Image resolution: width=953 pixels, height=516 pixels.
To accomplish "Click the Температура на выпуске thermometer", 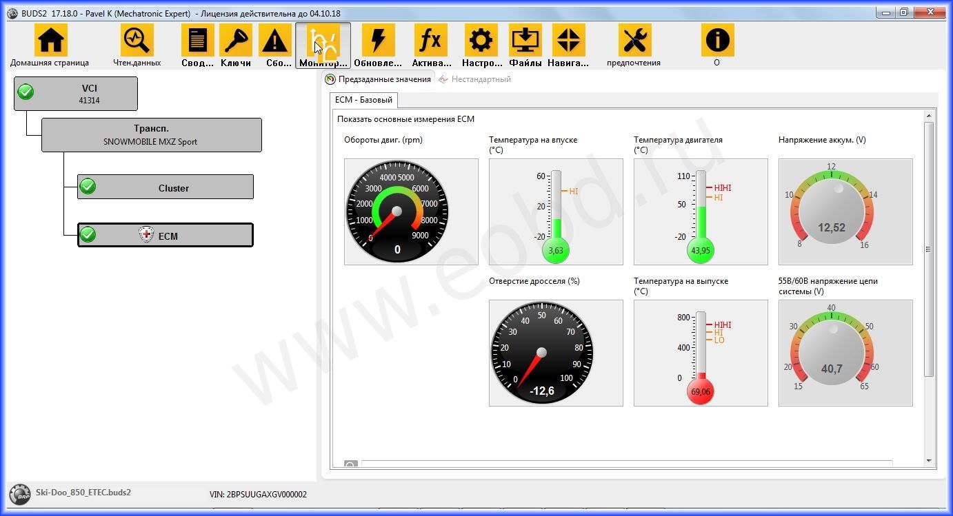I will click(701, 353).
